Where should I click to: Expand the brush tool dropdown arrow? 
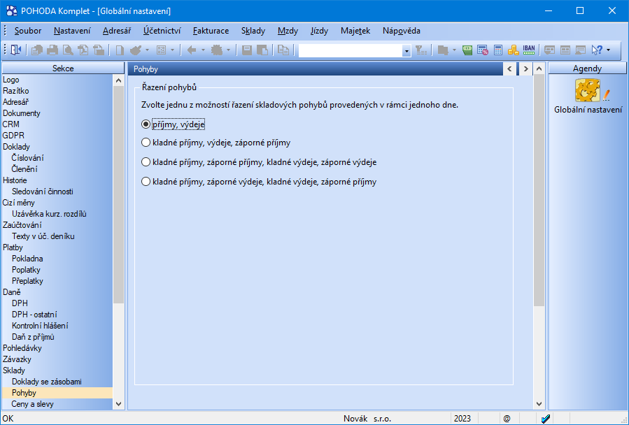[147, 50]
